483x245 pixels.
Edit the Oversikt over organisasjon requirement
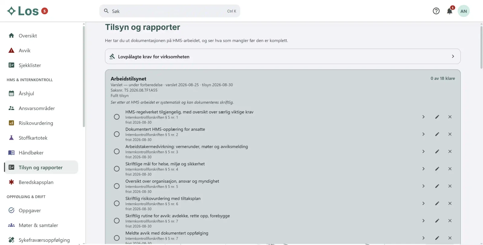pyautogui.click(x=437, y=186)
